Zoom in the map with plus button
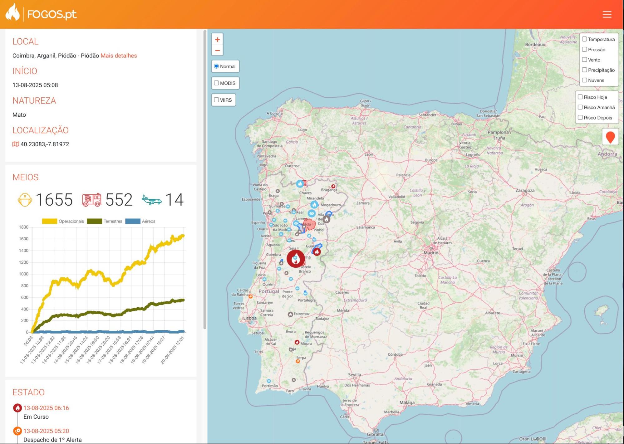This screenshot has height=444, width=624. 217,40
